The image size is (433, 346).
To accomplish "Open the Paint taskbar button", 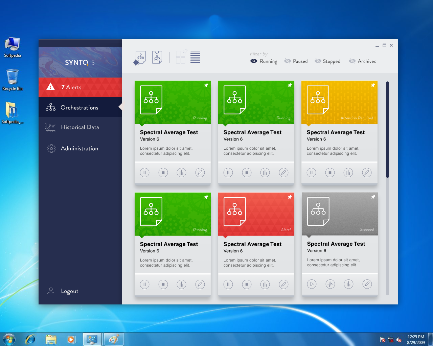I will click(x=114, y=339).
